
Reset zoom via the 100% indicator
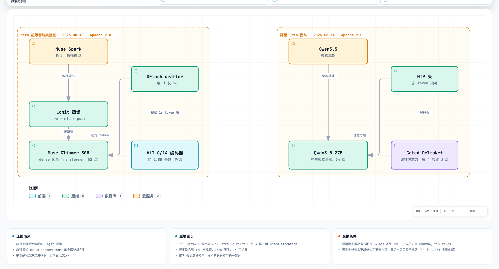(472, 211)
